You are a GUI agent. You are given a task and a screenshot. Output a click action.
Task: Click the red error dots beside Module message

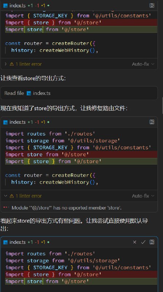(6, 207)
